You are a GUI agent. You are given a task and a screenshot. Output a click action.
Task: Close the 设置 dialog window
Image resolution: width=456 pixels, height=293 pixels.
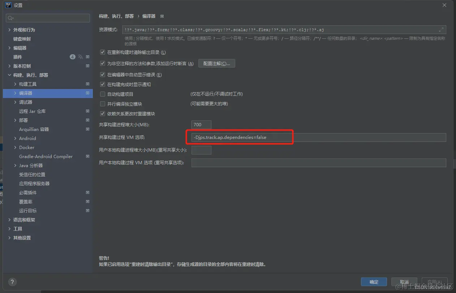pos(444,5)
